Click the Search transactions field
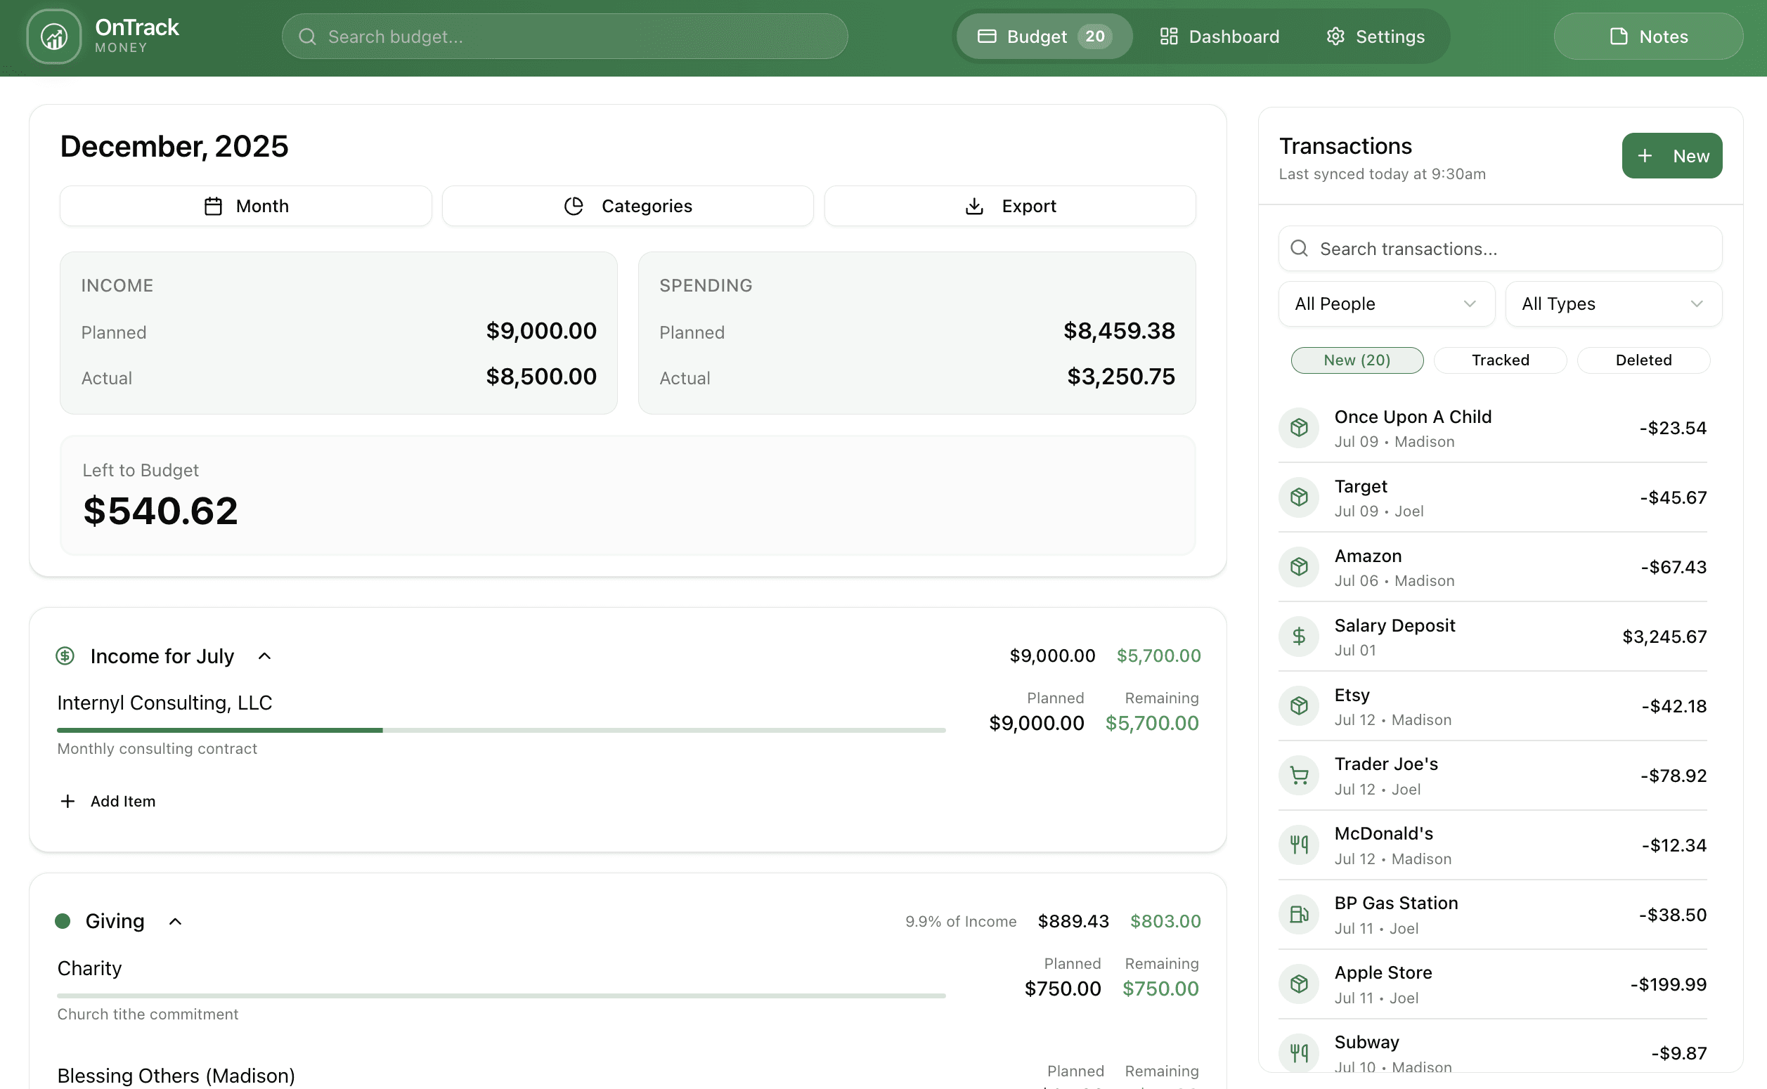 pyautogui.click(x=1499, y=249)
